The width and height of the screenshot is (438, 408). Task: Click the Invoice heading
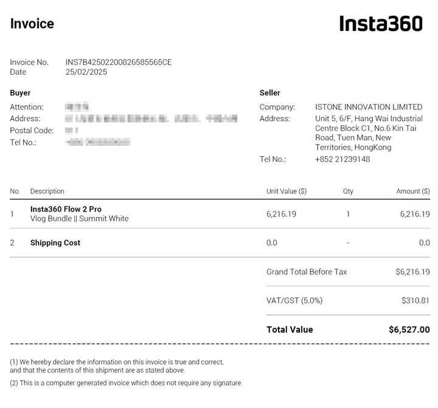pyautogui.click(x=32, y=24)
